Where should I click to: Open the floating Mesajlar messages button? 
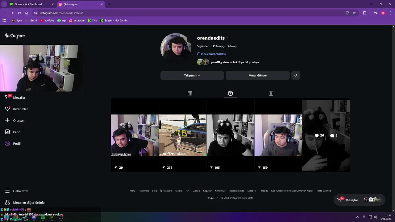click(360, 200)
